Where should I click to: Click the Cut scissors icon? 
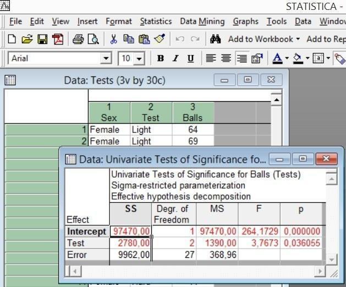(113, 39)
